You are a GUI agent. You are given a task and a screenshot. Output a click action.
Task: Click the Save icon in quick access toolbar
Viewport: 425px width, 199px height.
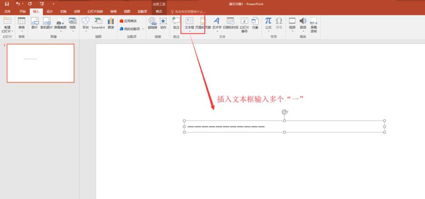click(x=7, y=3)
